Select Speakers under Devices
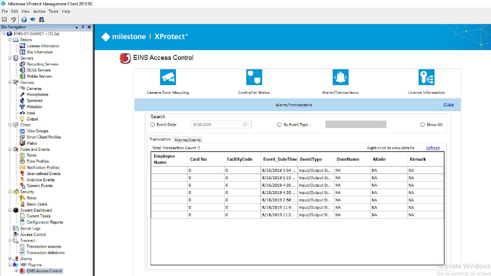The height and width of the screenshot is (276, 491). [x=35, y=101]
